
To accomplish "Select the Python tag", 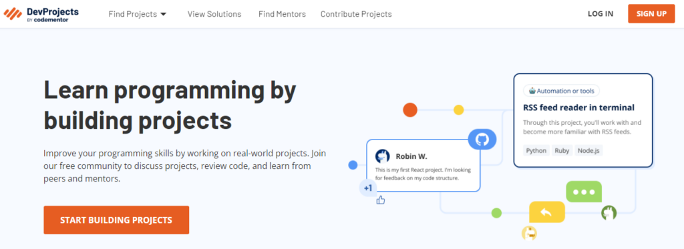I will pyautogui.click(x=536, y=150).
